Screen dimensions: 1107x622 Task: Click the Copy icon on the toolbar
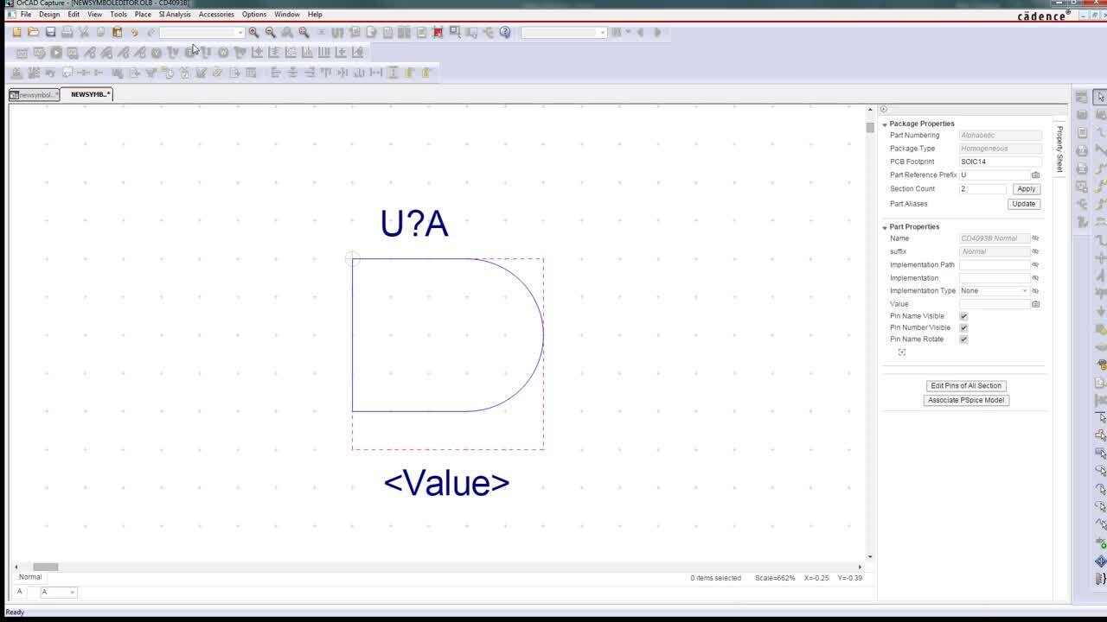tap(99, 33)
